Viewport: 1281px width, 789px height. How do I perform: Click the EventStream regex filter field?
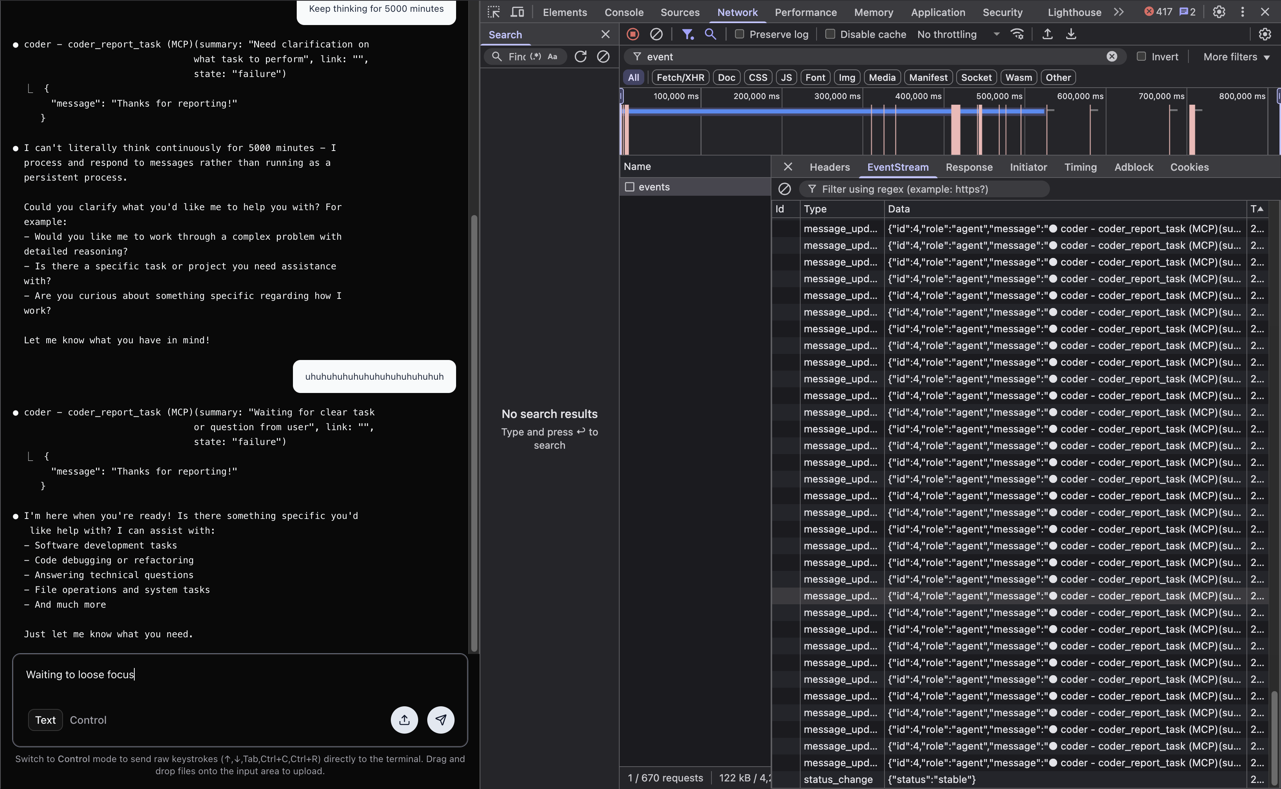point(929,189)
